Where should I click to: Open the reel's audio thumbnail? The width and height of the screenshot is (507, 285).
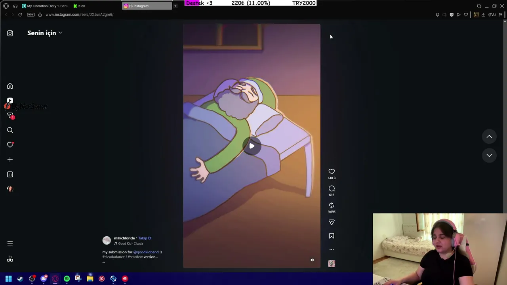332,264
